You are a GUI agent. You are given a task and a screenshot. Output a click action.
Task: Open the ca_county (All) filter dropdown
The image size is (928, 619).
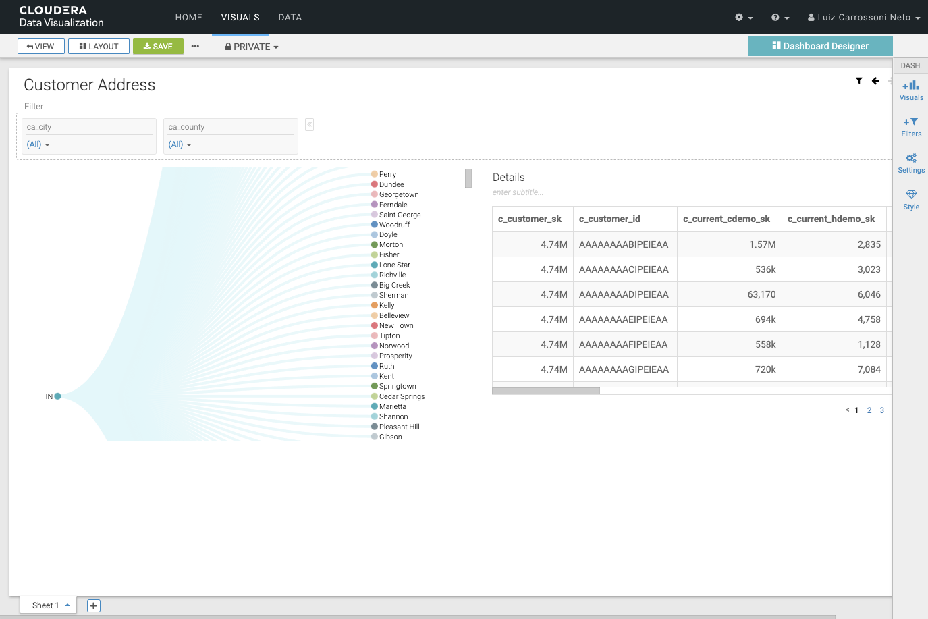(x=180, y=144)
